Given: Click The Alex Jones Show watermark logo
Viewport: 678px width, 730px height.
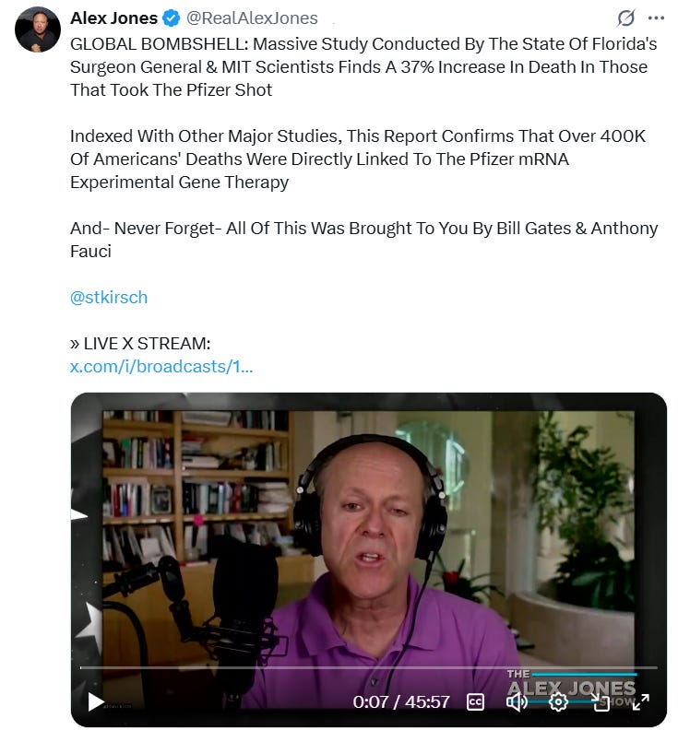Looking at the screenshot, I should pyautogui.click(x=572, y=689).
